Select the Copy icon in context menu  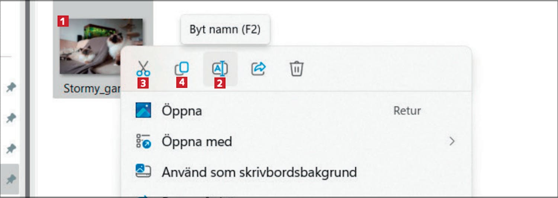[182, 68]
